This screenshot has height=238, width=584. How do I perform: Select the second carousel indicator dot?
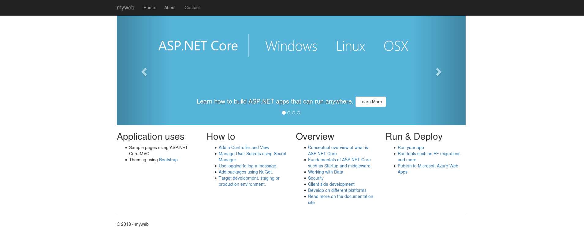click(289, 113)
